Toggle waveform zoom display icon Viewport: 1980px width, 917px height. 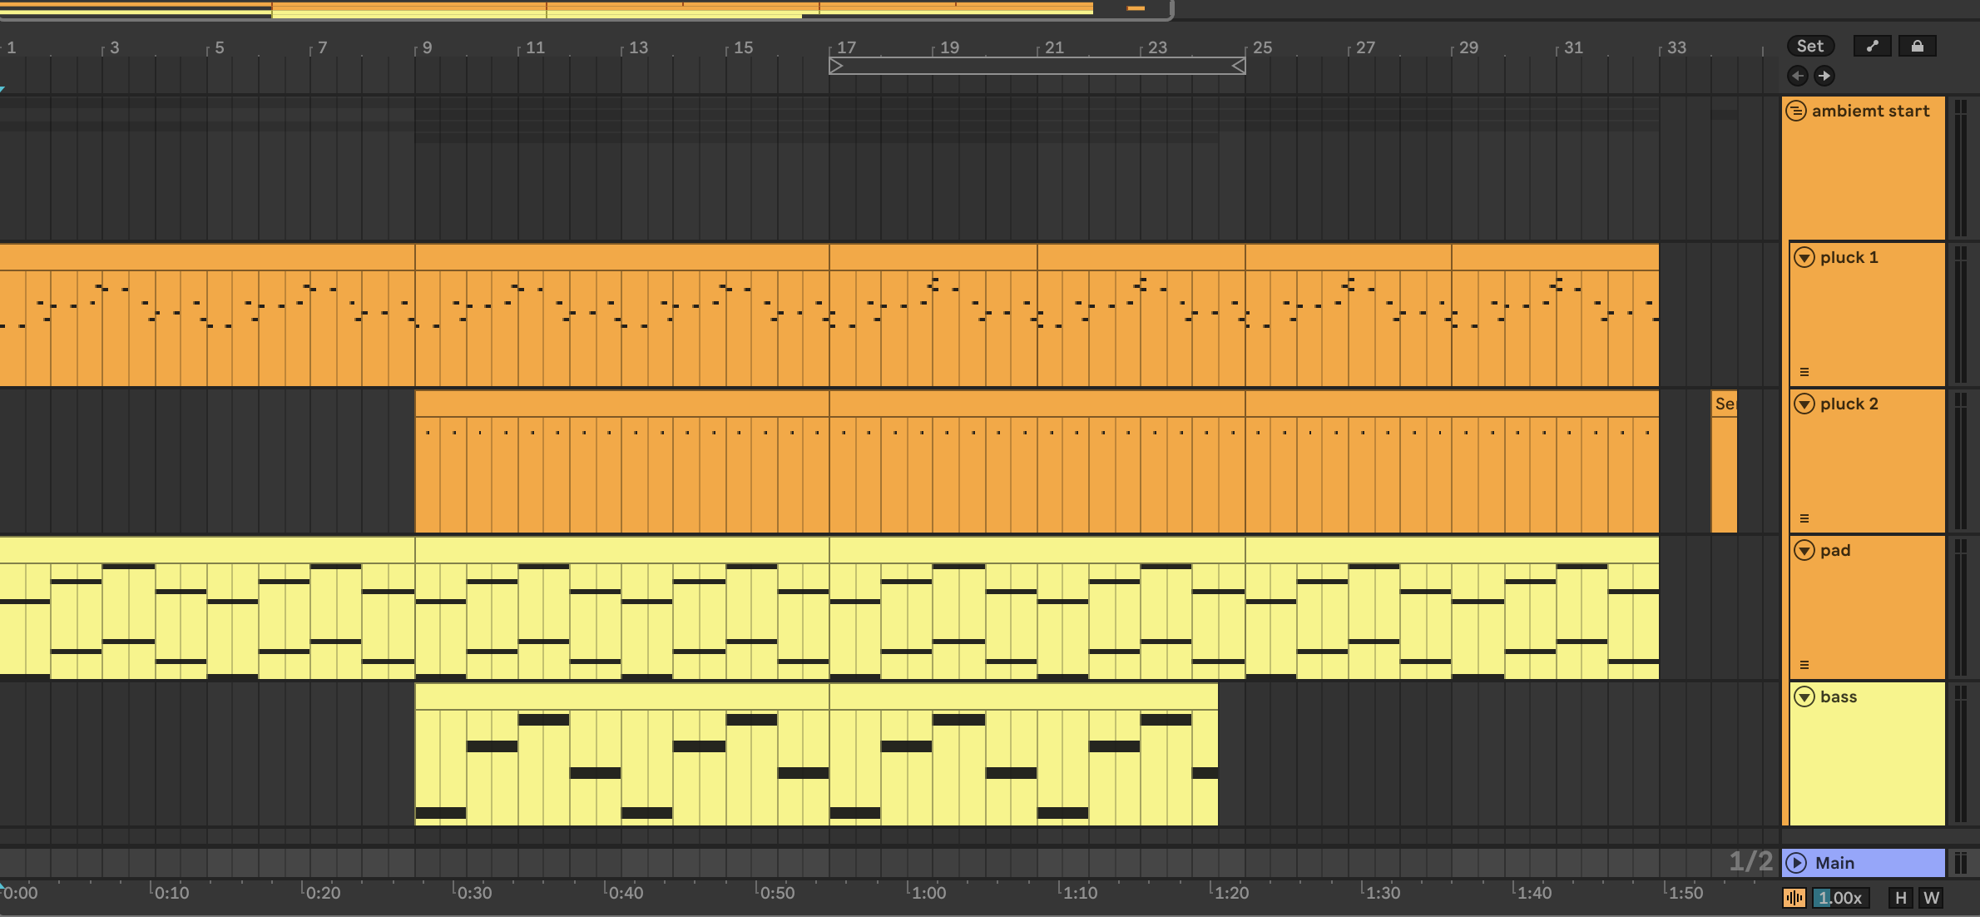(x=1794, y=898)
